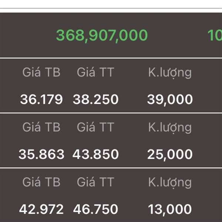
Task: Click the Giá TT value 38.250
Action: click(95, 99)
